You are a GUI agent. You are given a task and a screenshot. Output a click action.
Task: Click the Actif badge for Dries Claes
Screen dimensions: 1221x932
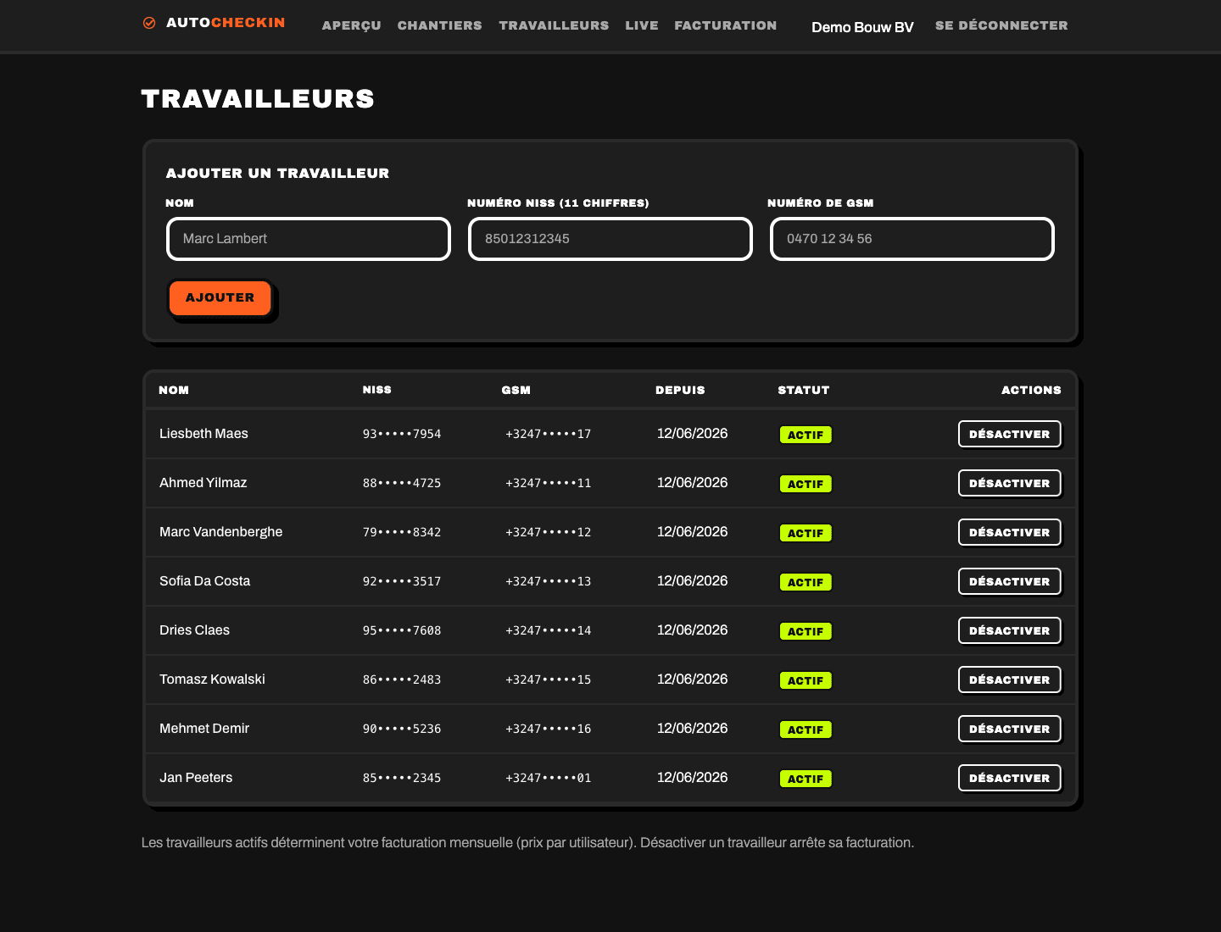click(x=806, y=631)
